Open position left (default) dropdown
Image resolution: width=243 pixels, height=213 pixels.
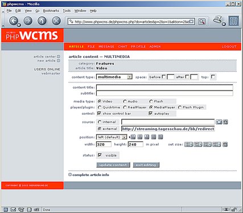pos(112,137)
